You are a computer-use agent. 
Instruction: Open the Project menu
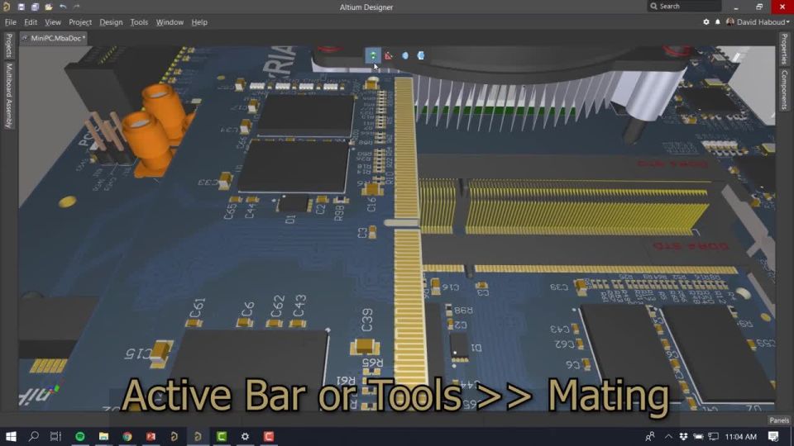tap(80, 22)
